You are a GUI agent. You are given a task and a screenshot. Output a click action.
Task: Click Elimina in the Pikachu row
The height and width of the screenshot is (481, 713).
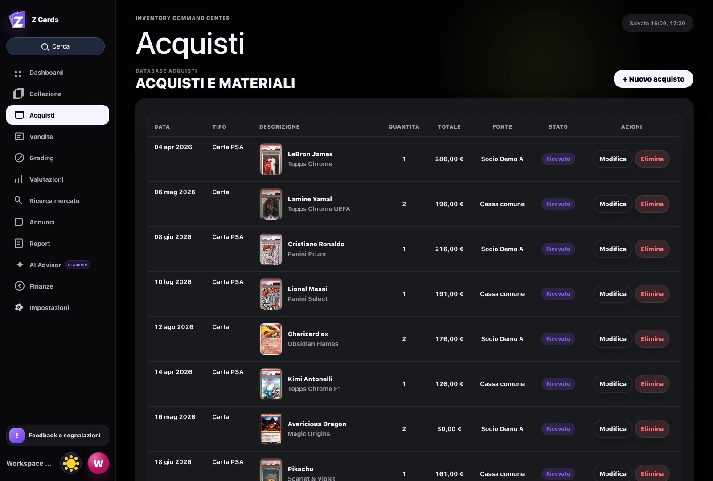click(x=652, y=473)
